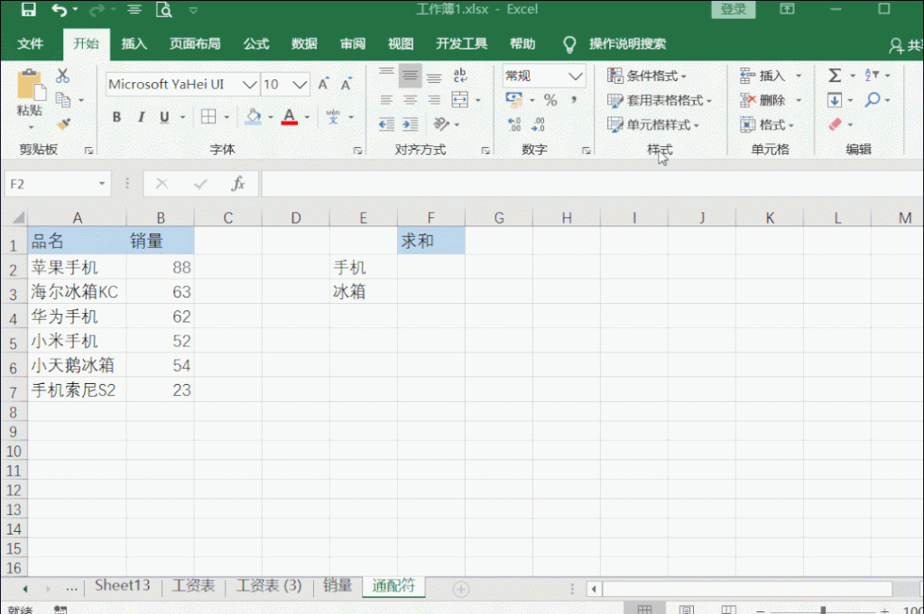Click the Wrap Text icon
The image size is (924, 614).
(x=459, y=76)
